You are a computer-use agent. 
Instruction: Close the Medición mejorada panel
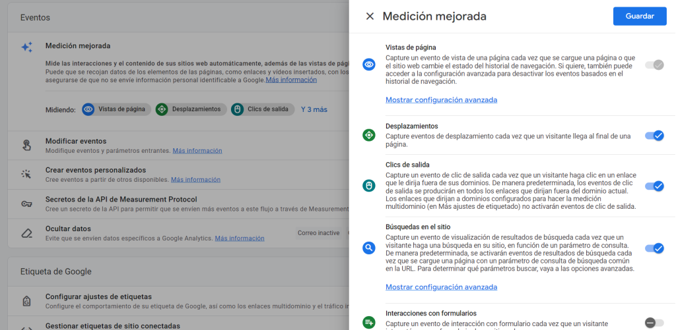coord(370,16)
